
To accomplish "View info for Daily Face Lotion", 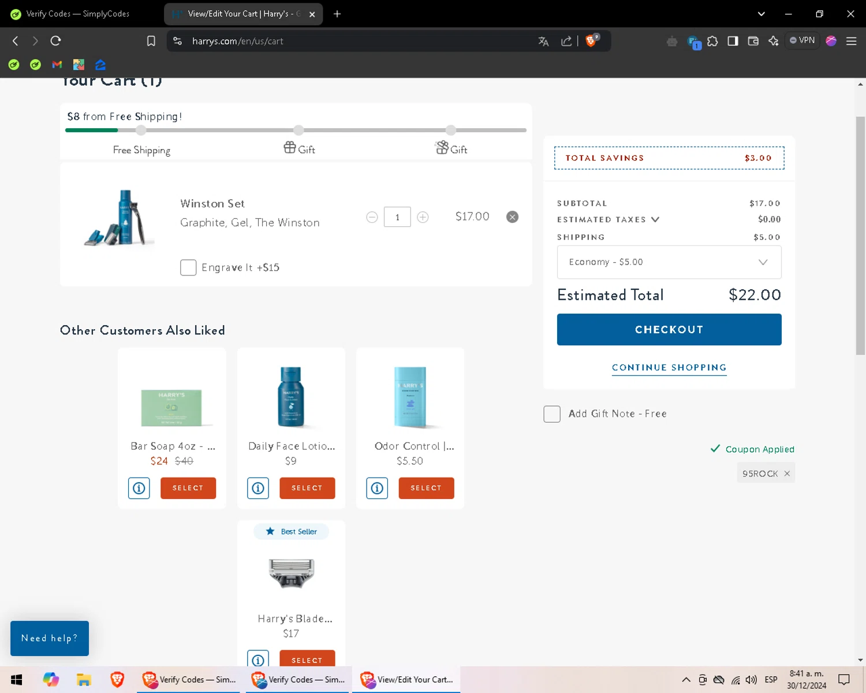I will (258, 488).
